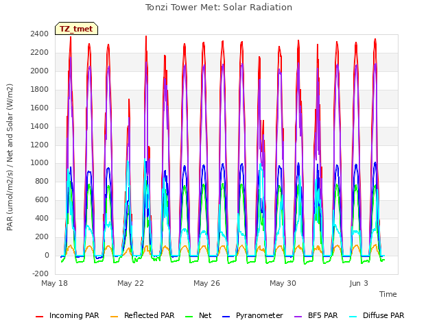Click the 2000 y-axis tick label
The height and width of the screenshot is (329, 439).
click(40, 71)
